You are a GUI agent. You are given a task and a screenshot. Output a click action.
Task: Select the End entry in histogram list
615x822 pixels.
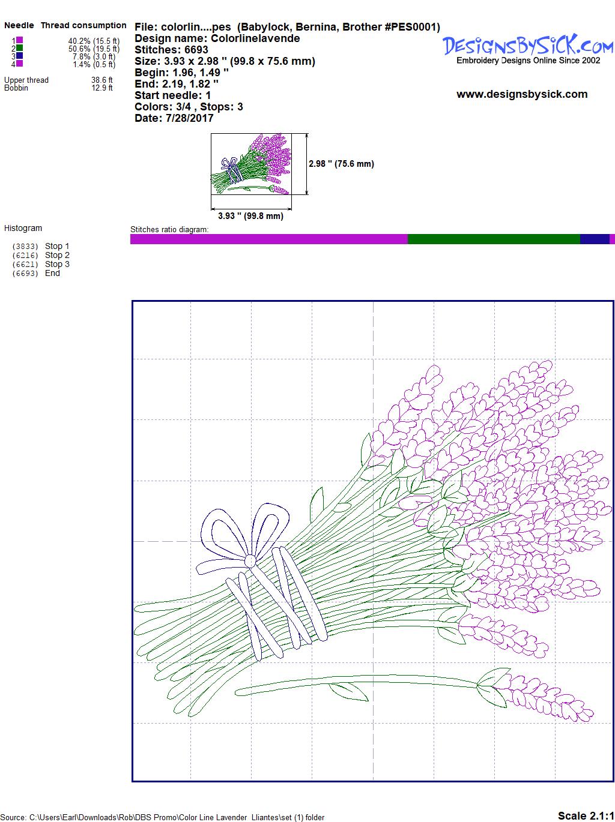click(52, 273)
